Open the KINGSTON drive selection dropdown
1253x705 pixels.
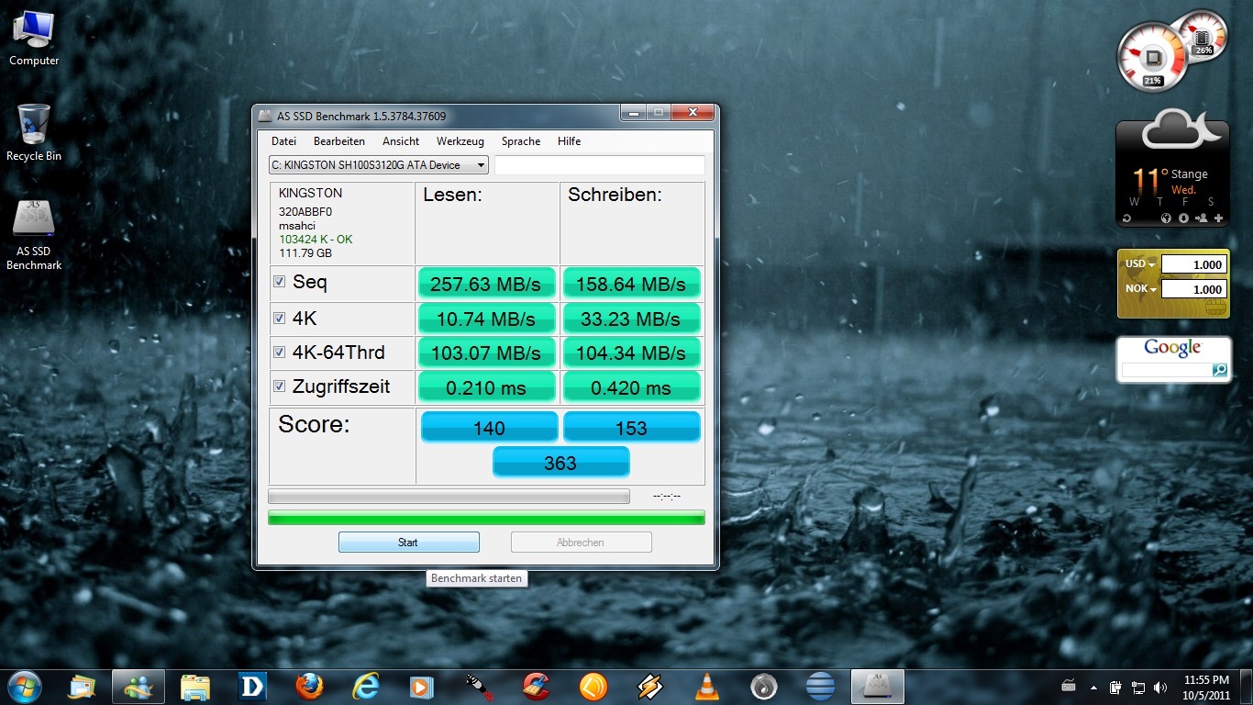[379, 165]
